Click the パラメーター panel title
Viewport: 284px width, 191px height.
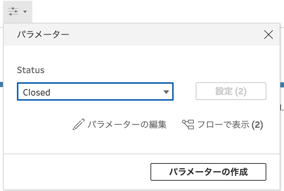pos(43,35)
